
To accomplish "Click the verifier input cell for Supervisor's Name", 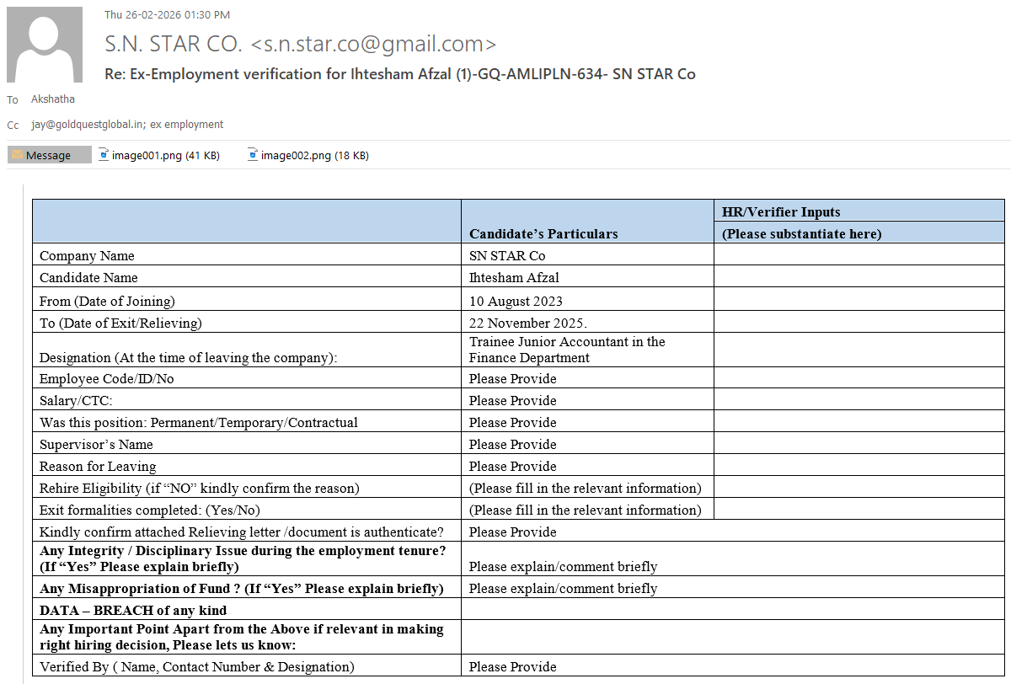I will (859, 444).
